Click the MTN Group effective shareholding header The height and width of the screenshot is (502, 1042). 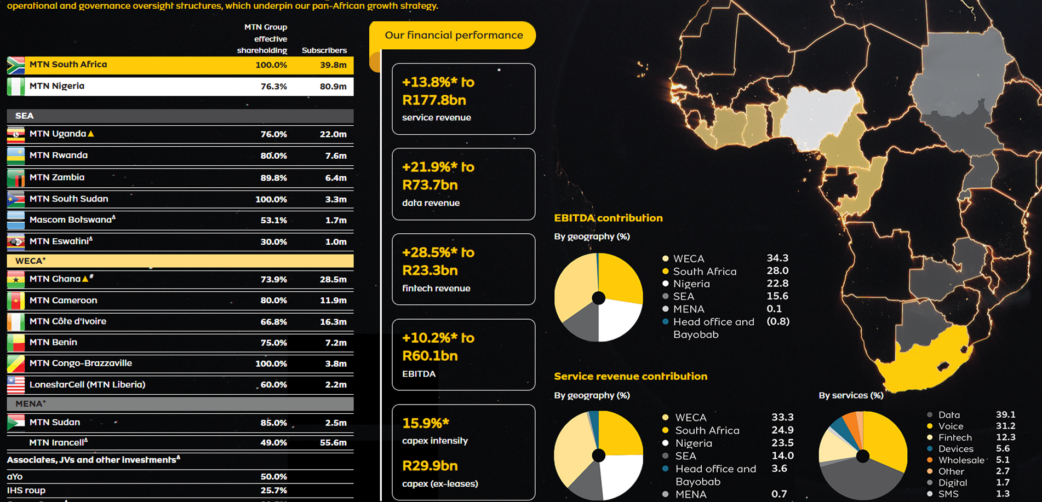point(262,38)
